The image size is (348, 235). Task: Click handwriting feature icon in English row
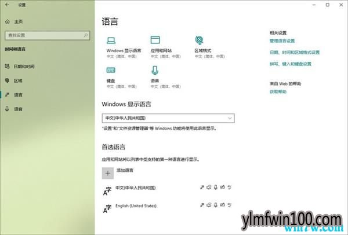point(222,205)
